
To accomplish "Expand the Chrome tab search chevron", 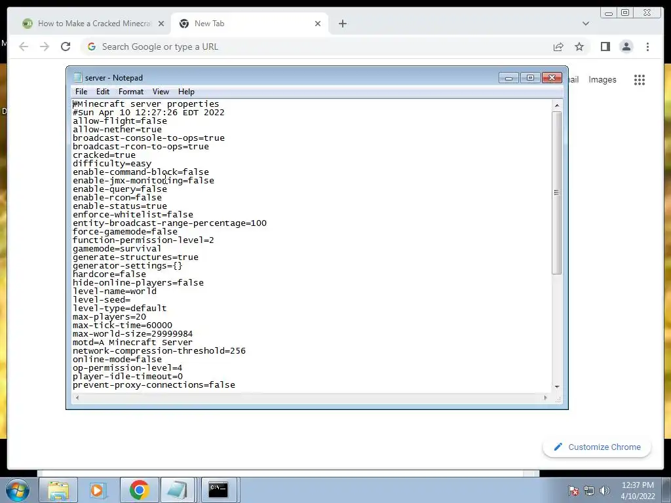I will tap(585, 24).
